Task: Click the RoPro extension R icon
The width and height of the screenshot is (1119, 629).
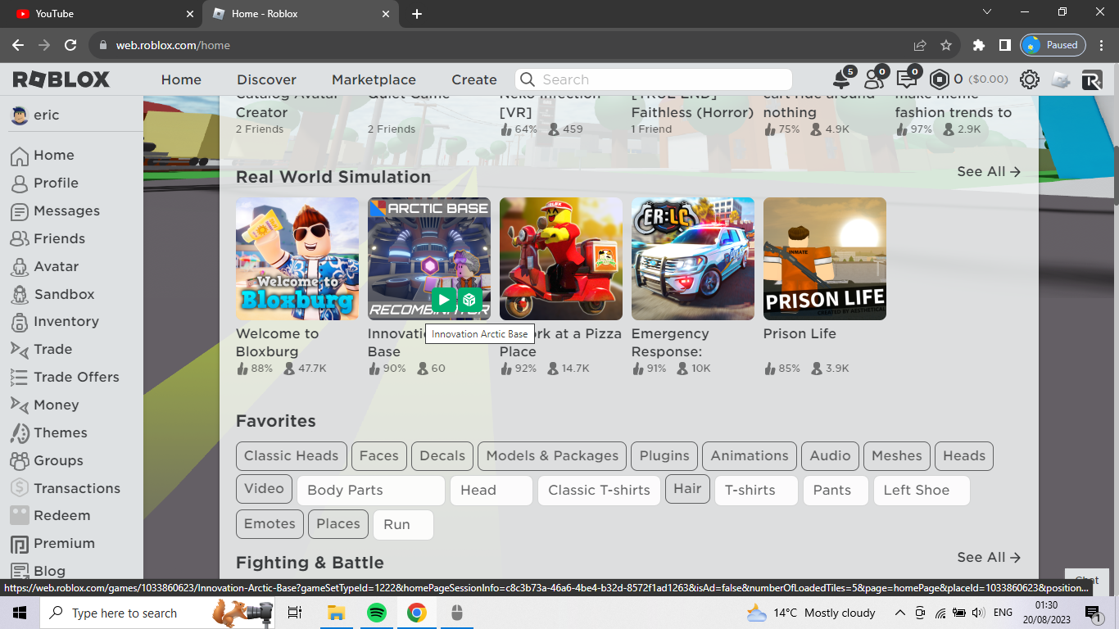Action: tap(1092, 79)
